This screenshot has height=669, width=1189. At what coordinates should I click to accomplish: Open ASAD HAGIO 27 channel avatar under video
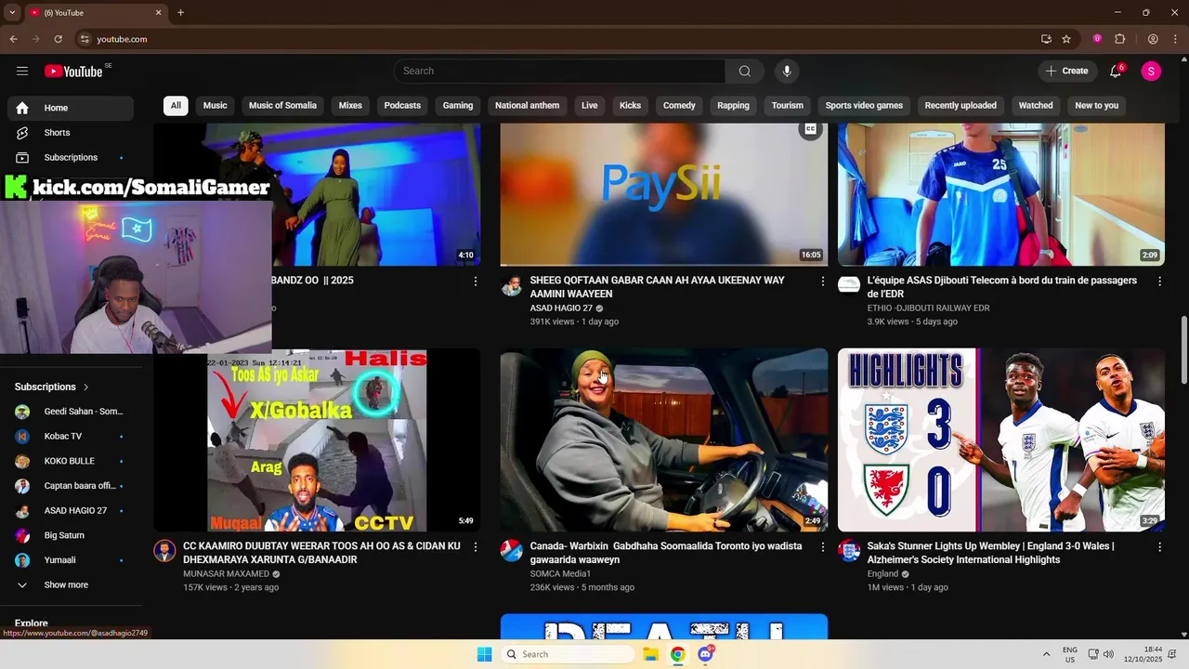[x=511, y=285]
